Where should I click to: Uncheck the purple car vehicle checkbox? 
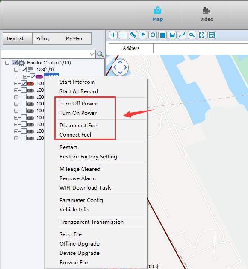click(x=32, y=76)
